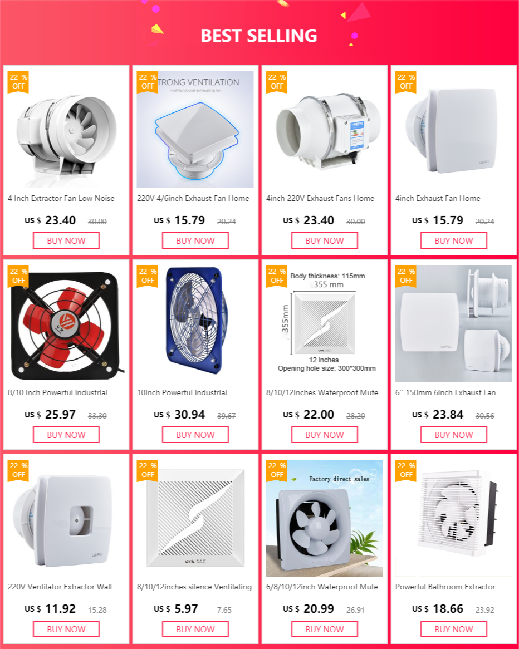Click BUY NOW for the 5.97 silence Ventilating fan
The width and height of the screenshot is (519, 649).
195,629
